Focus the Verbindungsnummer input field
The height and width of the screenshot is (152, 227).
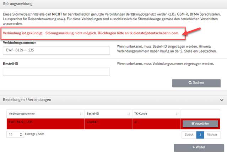click(56, 50)
